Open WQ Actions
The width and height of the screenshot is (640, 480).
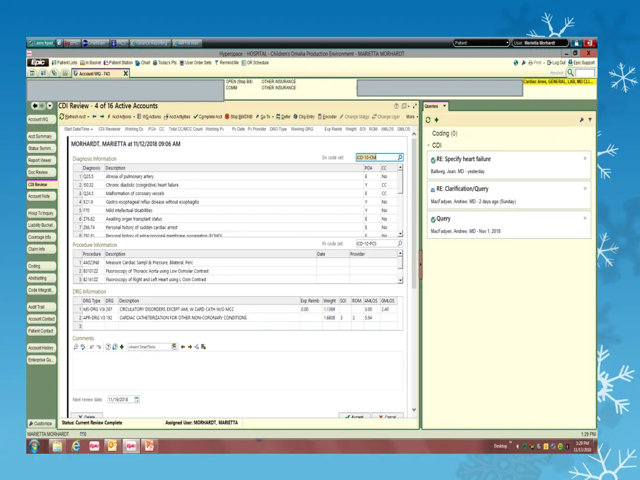pos(149,117)
